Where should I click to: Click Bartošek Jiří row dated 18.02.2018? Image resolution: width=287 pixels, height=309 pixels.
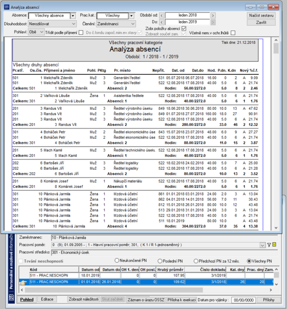point(135,163)
